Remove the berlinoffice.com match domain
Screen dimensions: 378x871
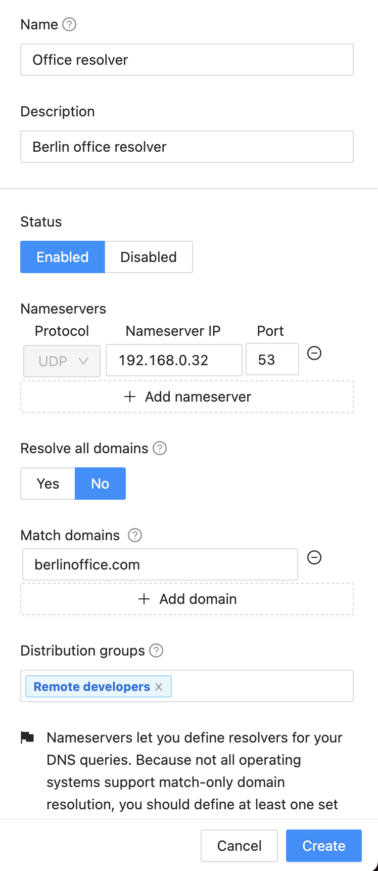pos(314,557)
